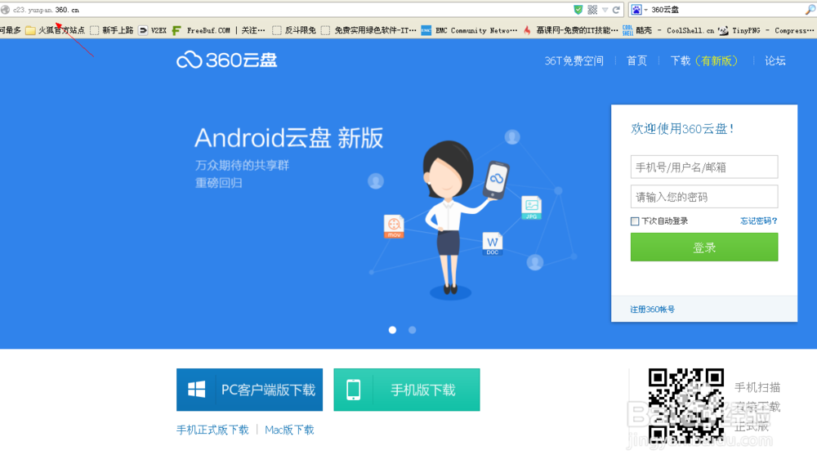Go to 首页 nav item

coord(636,61)
